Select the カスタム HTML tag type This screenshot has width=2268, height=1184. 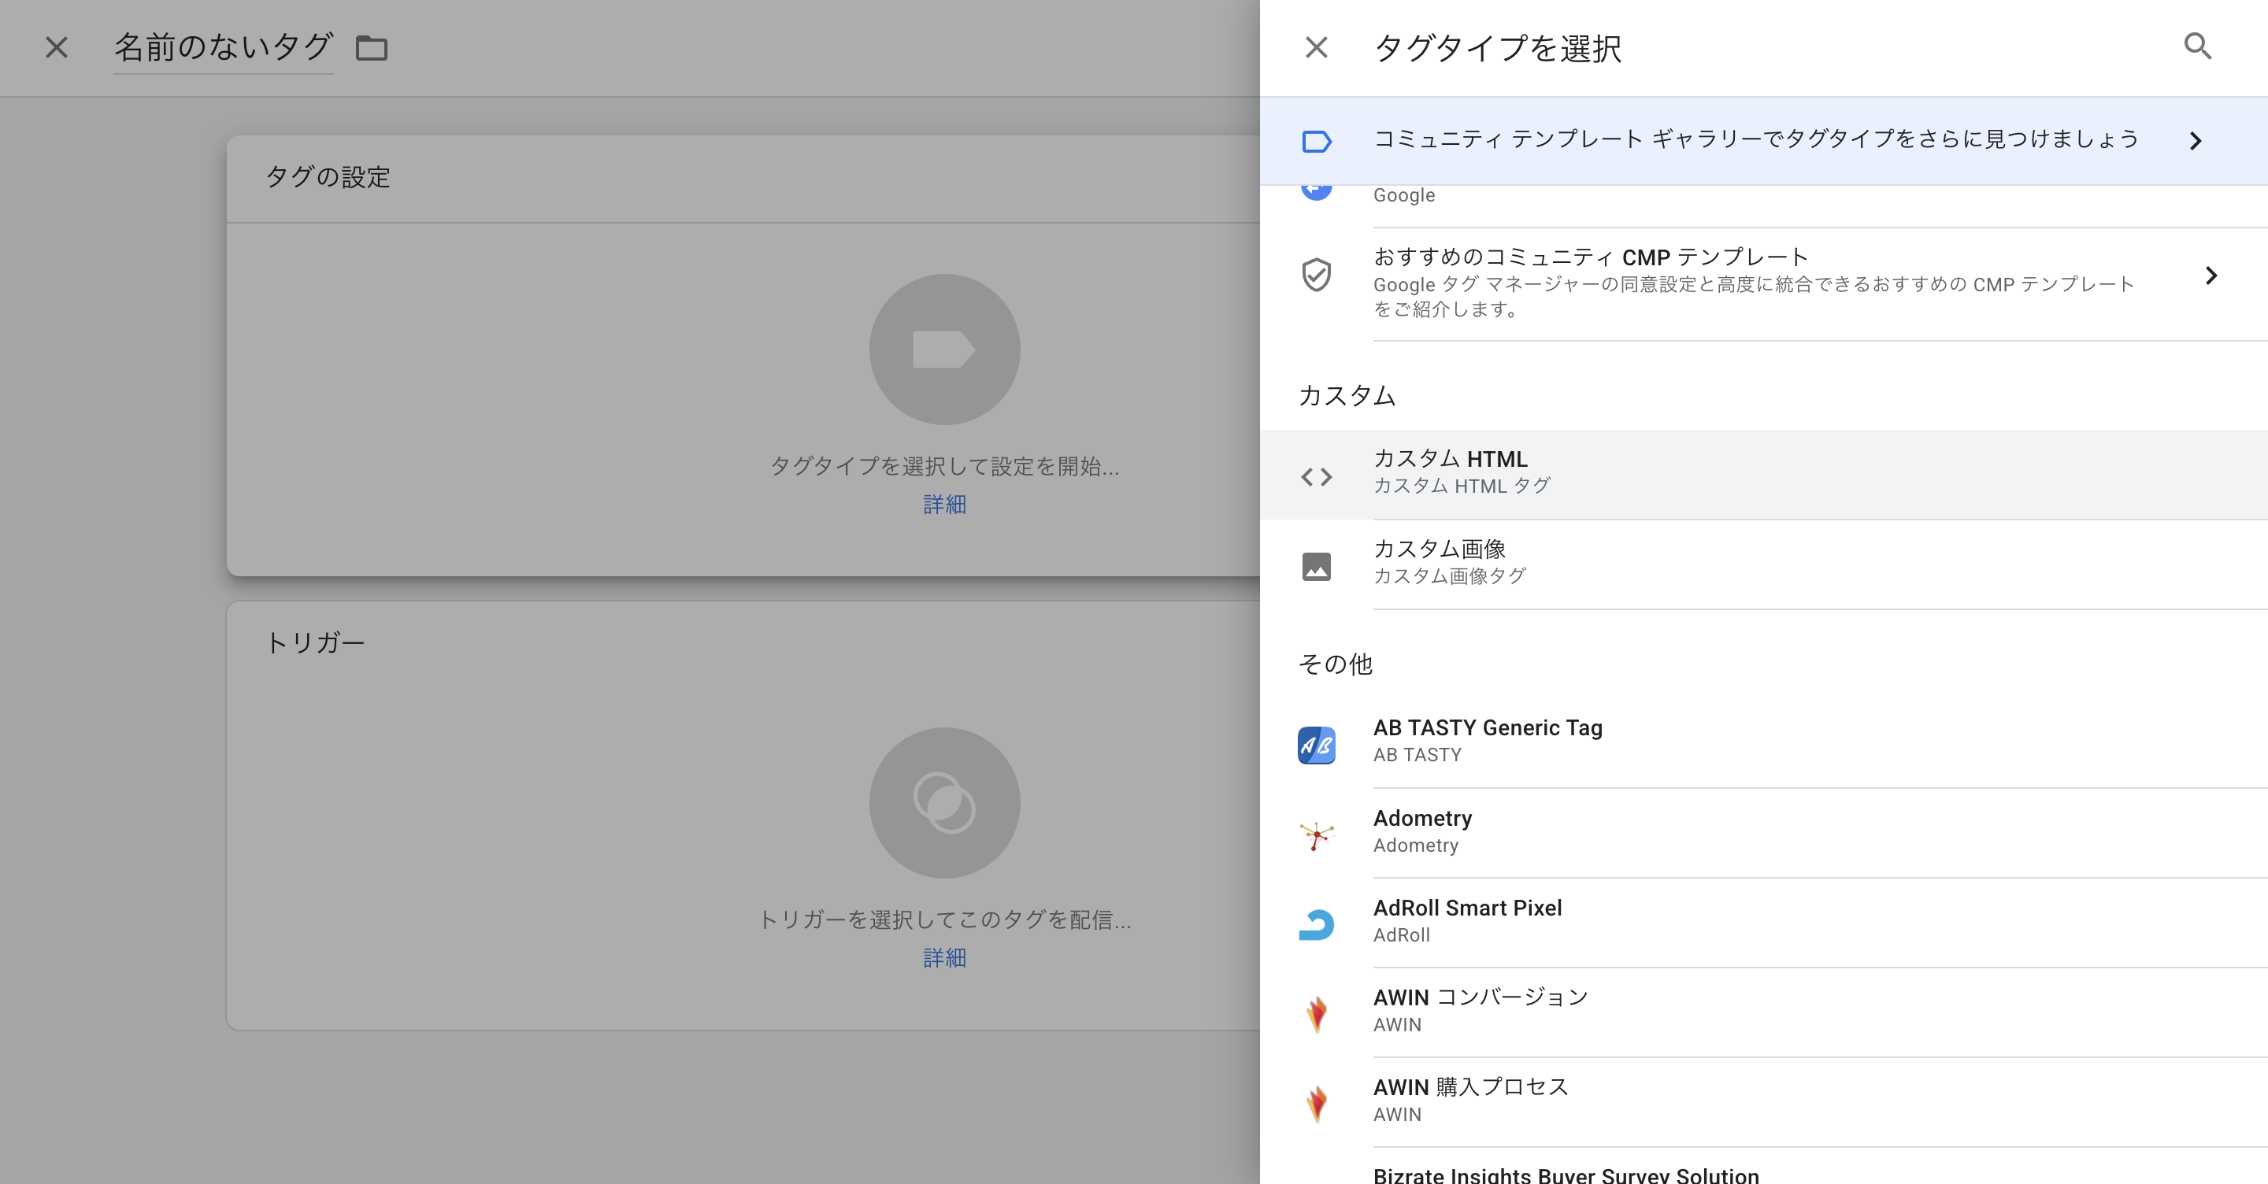click(x=1763, y=475)
